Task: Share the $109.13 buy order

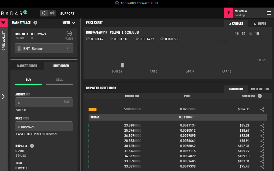Action: tap(262, 156)
